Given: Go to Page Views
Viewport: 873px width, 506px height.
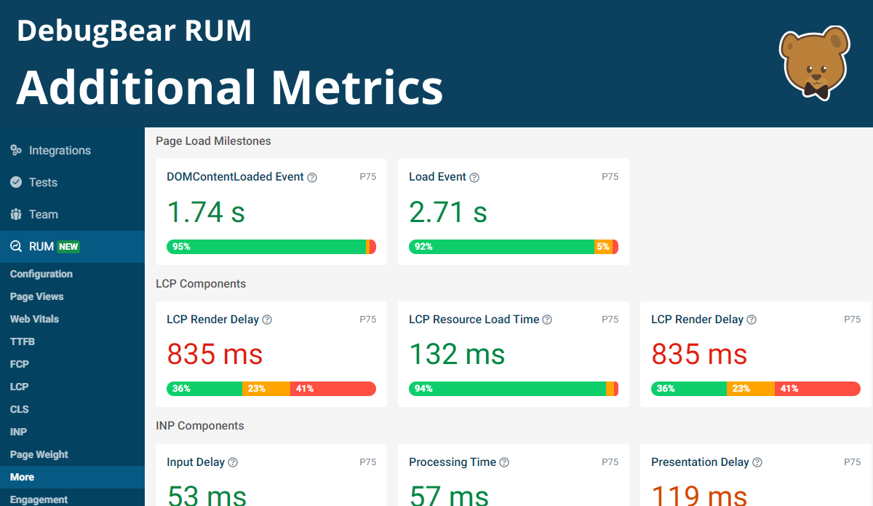Looking at the screenshot, I should [37, 296].
